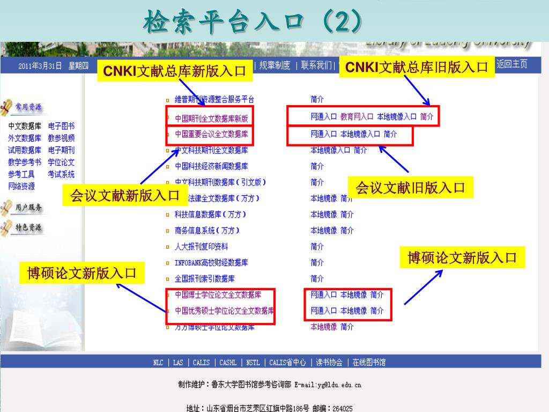Open 维普期刊资源整合服务平台 link
The height and width of the screenshot is (412, 549).
click(214, 99)
